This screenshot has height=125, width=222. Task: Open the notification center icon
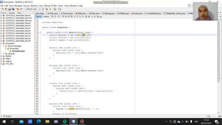click(x=216, y=122)
